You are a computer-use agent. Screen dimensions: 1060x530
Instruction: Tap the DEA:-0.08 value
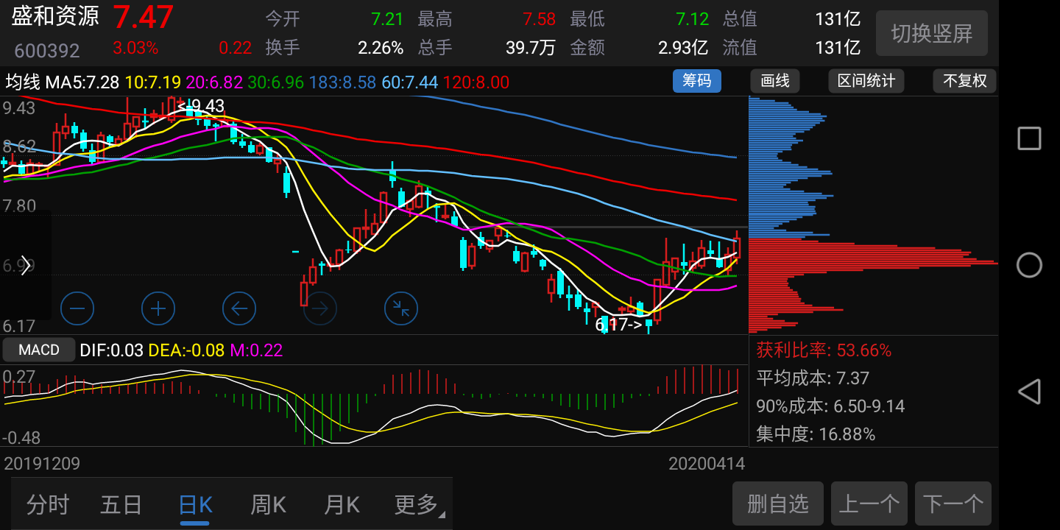pos(186,350)
